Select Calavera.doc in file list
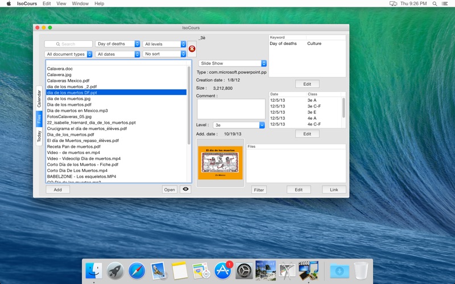This screenshot has height=284, width=455. tap(117, 69)
